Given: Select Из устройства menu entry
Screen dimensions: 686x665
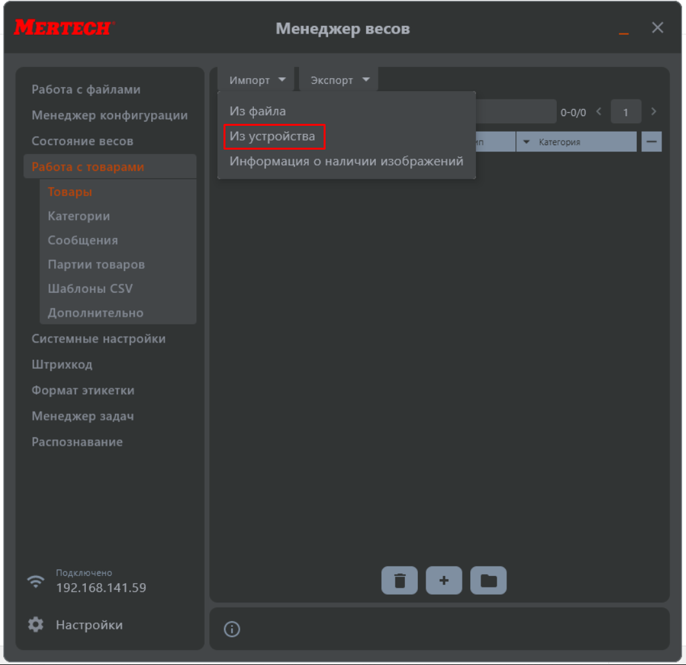Looking at the screenshot, I should click(273, 136).
